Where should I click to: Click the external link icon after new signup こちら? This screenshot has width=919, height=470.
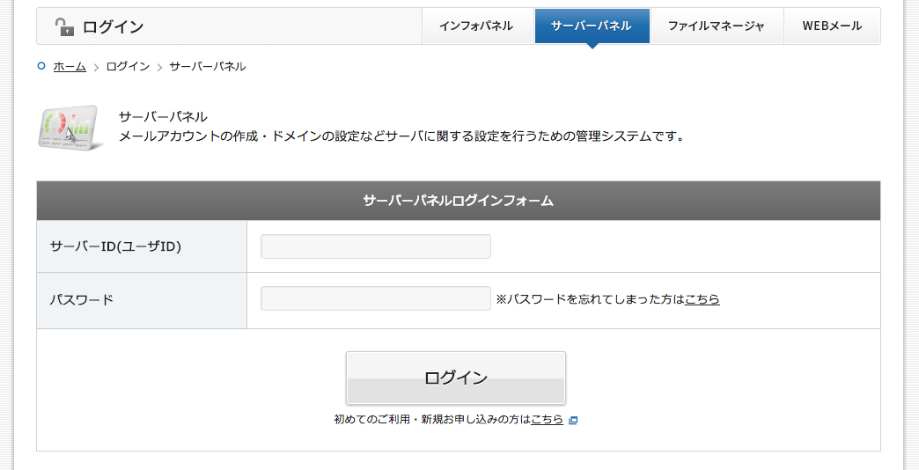click(573, 420)
